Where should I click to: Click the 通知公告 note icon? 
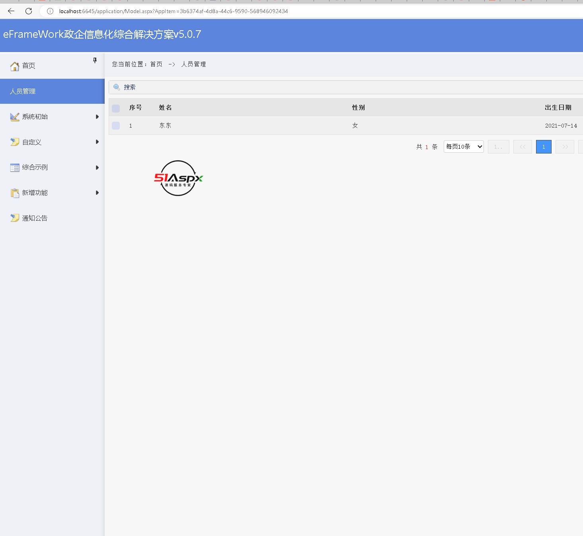point(15,218)
